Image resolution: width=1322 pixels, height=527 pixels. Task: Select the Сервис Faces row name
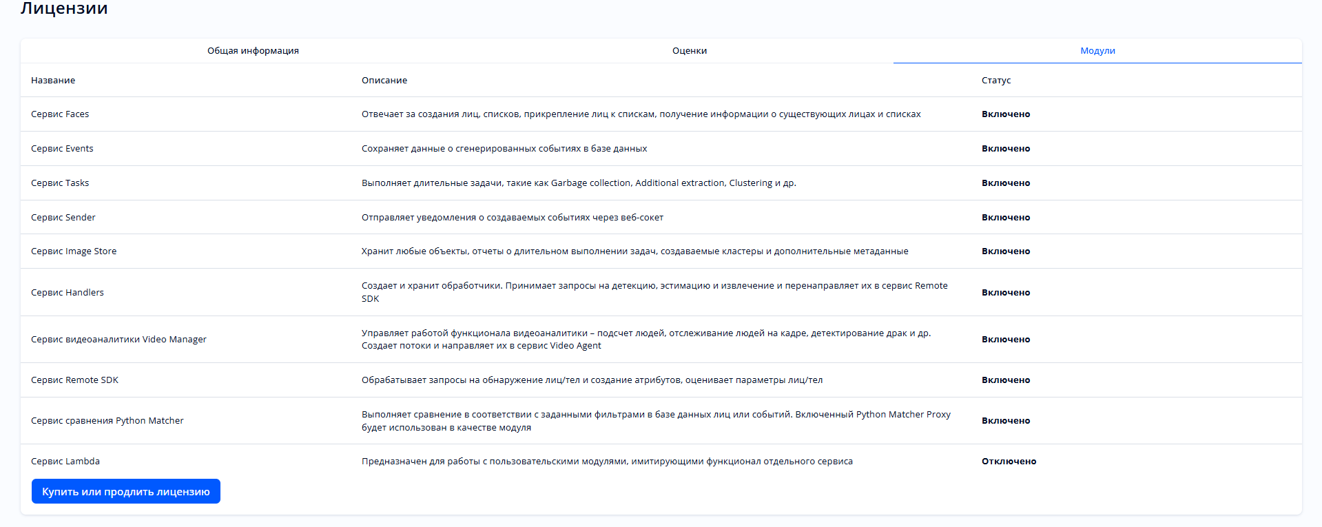[60, 114]
